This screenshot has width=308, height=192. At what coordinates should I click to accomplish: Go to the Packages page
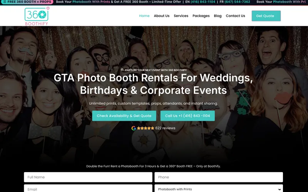[x=201, y=16]
